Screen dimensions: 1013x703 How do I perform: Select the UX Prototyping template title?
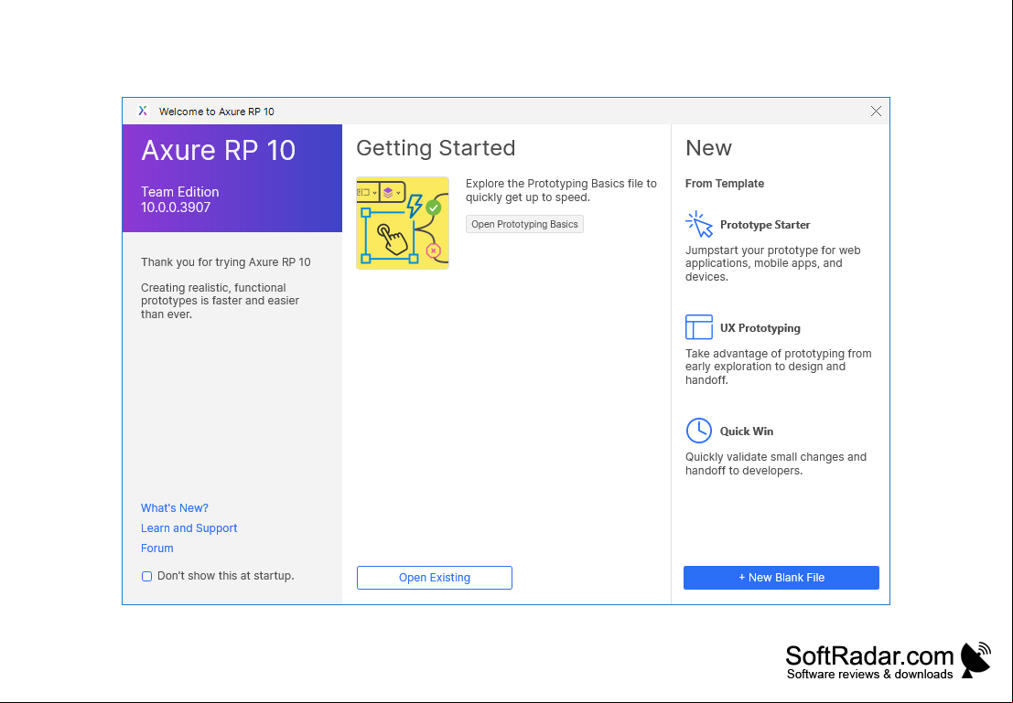pyautogui.click(x=760, y=328)
